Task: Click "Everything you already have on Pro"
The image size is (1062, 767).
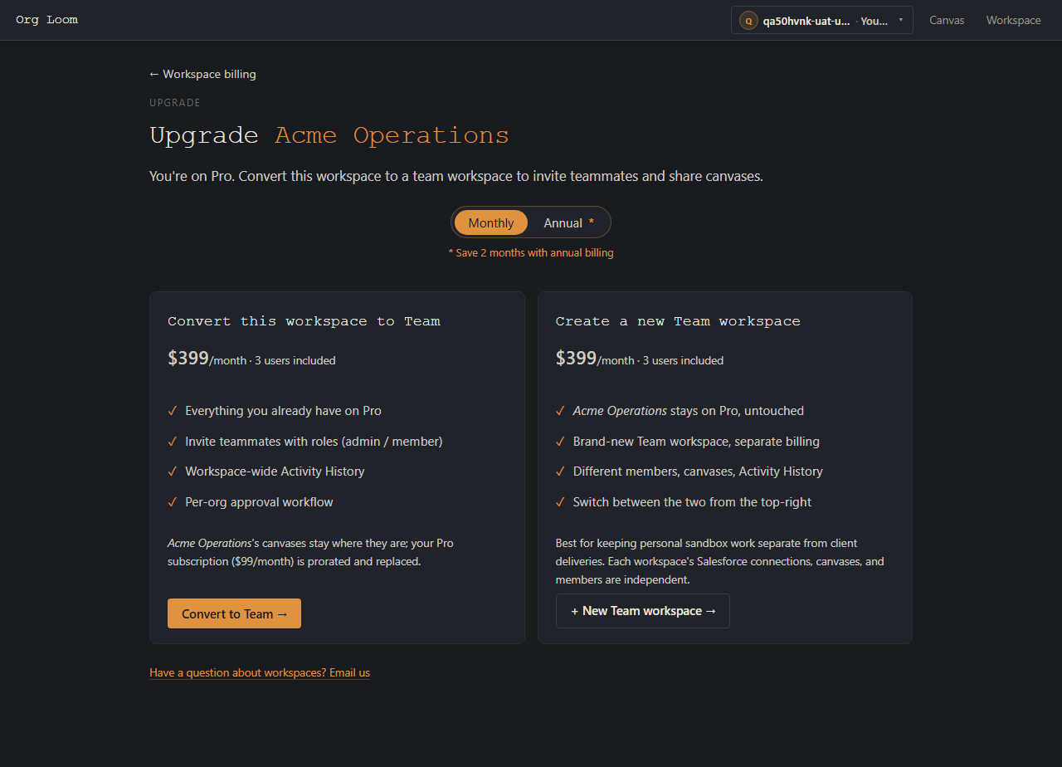Action: 283,411
